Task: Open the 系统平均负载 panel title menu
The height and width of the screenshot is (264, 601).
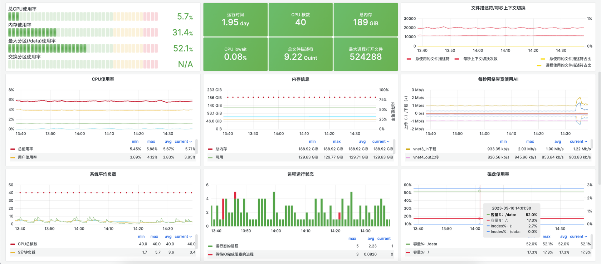Action: (103, 174)
